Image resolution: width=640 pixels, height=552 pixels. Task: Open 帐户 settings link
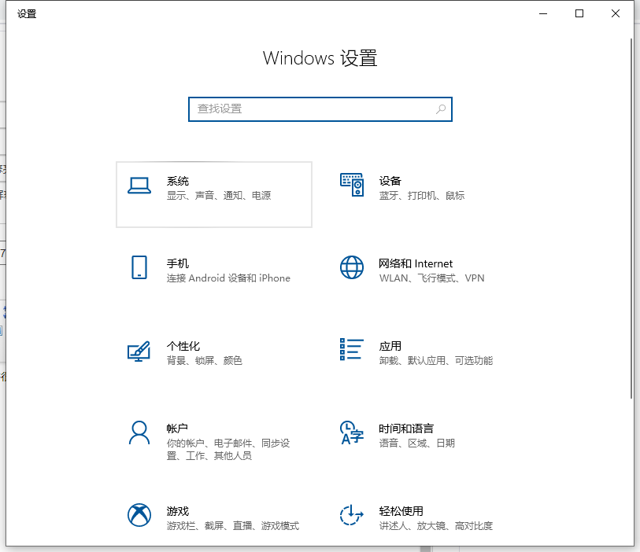coord(177,429)
